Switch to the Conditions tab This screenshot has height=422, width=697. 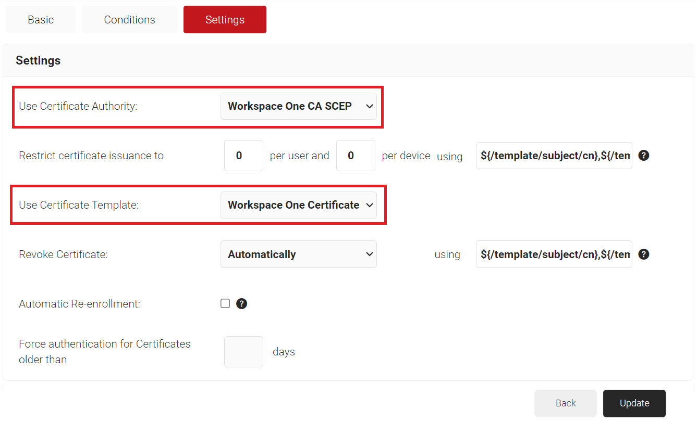[x=129, y=20]
